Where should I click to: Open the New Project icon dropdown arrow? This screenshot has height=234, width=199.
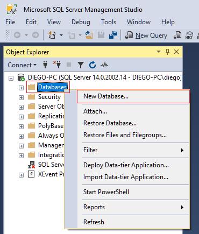click(x=61, y=35)
